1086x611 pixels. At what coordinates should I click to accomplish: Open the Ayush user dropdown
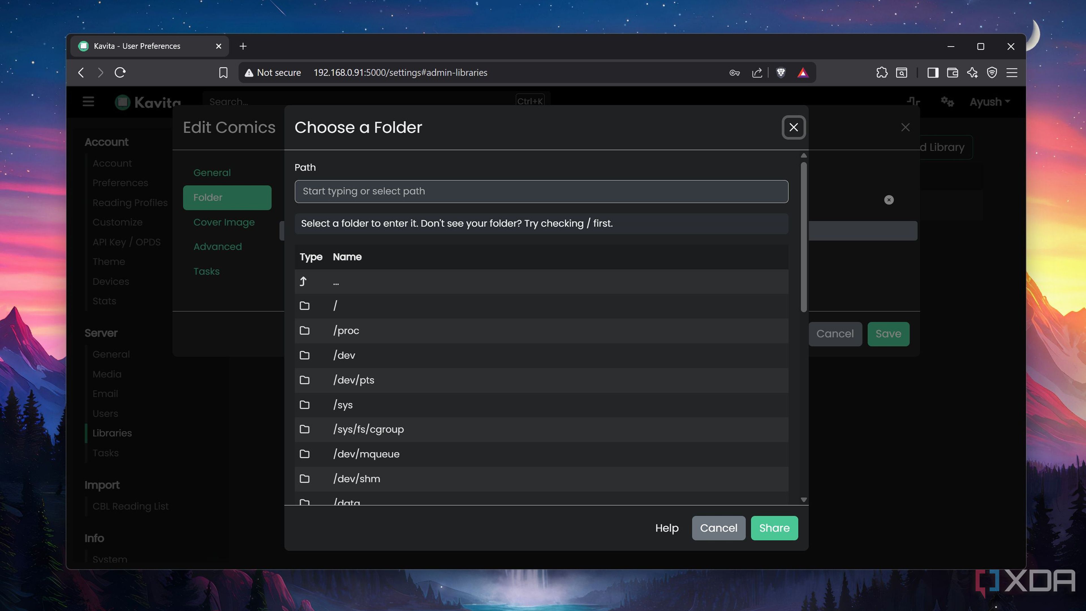[x=990, y=102]
